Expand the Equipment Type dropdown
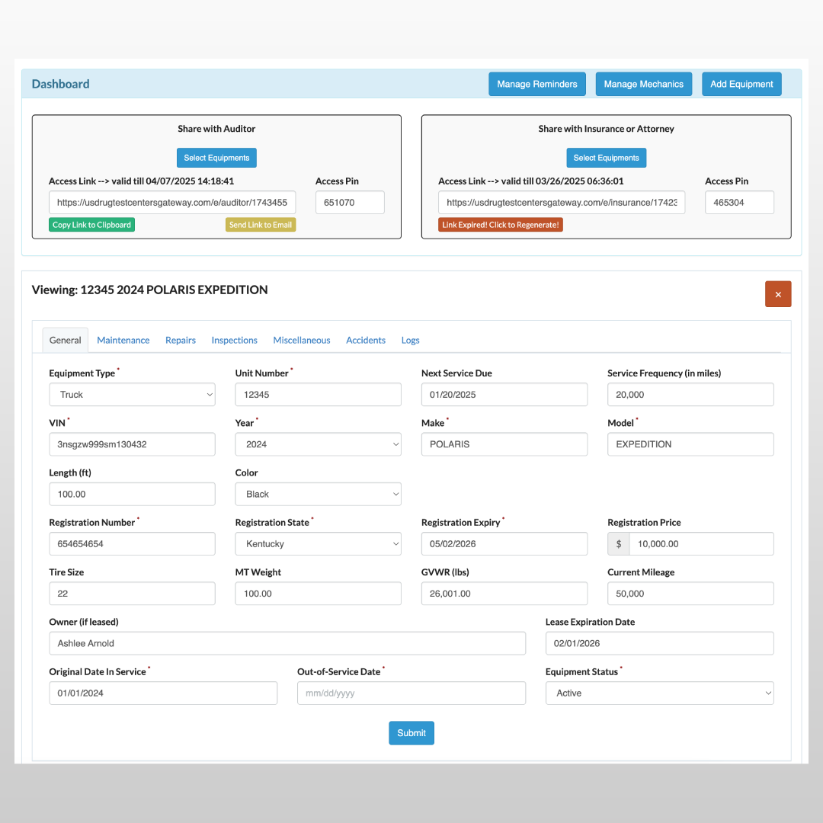The width and height of the screenshot is (823, 823). click(132, 395)
